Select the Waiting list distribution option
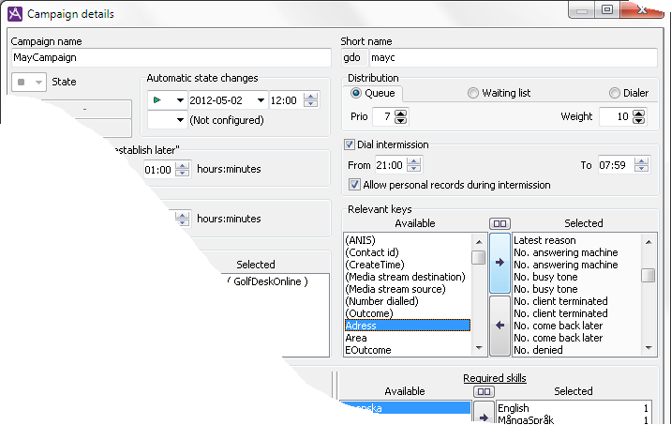Screen dimensions: 671x425 pyautogui.click(x=473, y=93)
